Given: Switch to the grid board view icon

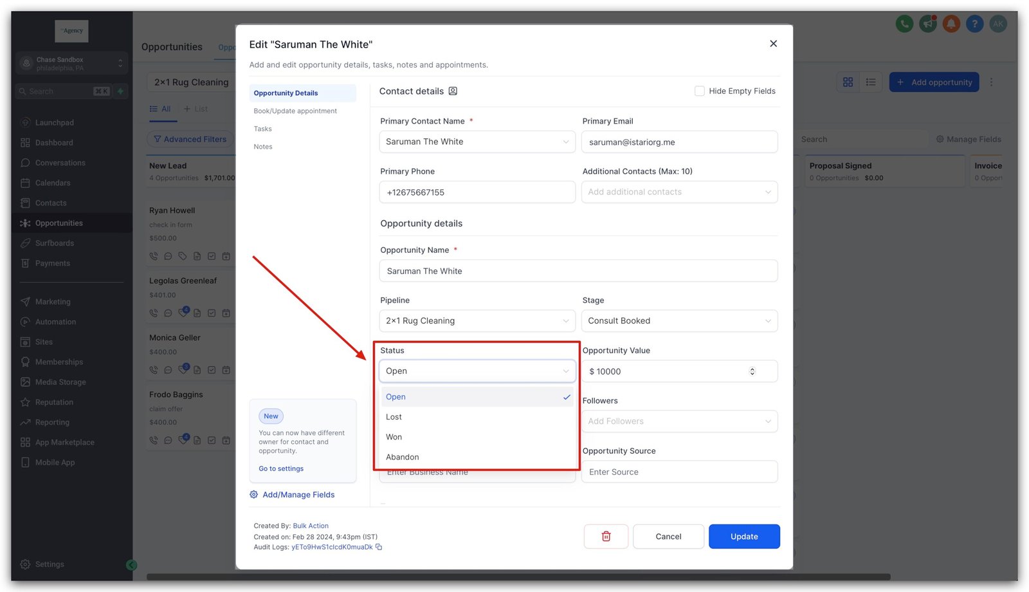Looking at the screenshot, I should [x=848, y=82].
